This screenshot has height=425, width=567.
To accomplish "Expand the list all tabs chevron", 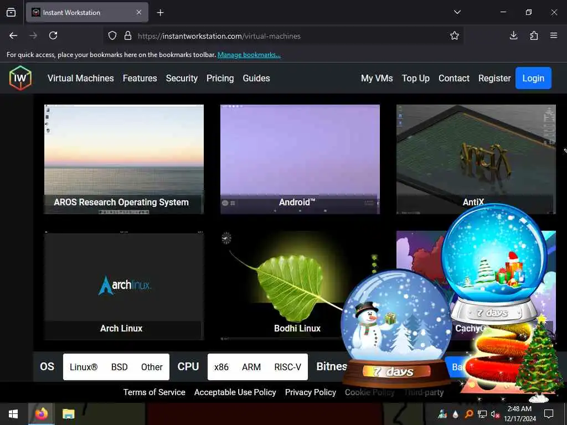I will click(x=457, y=12).
